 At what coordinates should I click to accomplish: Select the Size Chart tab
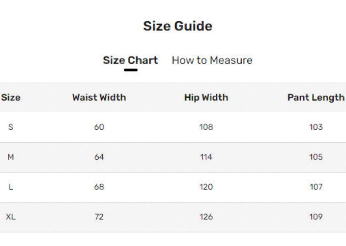pos(130,60)
